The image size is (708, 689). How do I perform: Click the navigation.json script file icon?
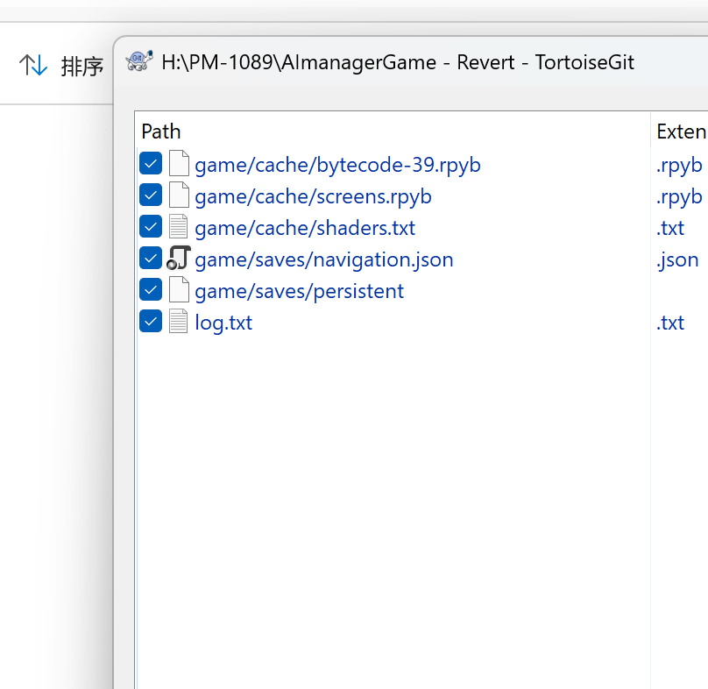pos(179,258)
